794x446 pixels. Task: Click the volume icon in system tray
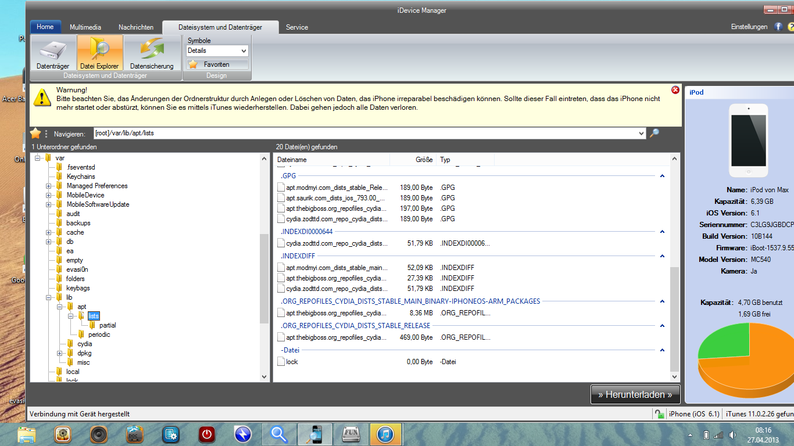point(734,435)
